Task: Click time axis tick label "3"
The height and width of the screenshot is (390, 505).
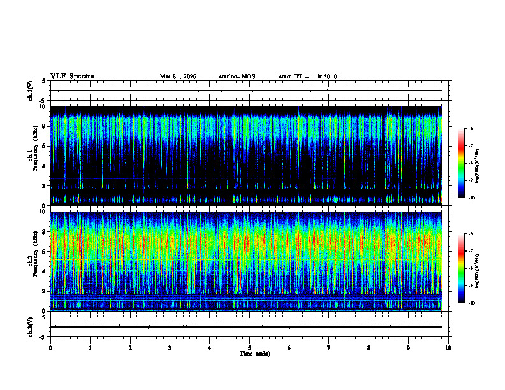Action: pos(170,348)
